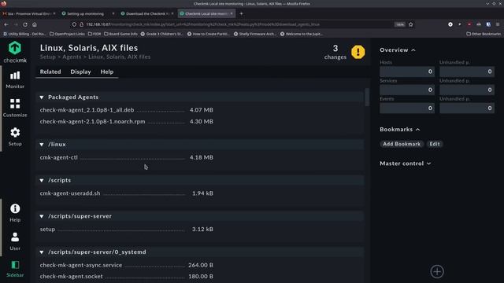
Task: Open OpenProject Links bookmark folder
Action: [67, 34]
